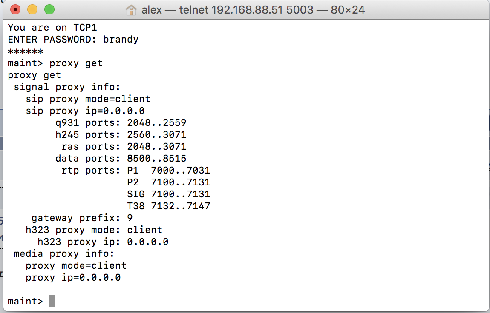
Task: Click the rtp ports P1 7000..7031 entry
Action: point(168,171)
